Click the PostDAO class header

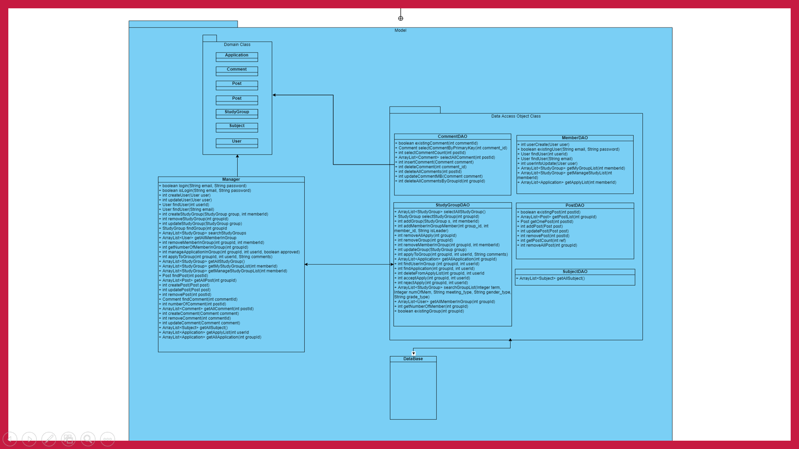coord(575,206)
